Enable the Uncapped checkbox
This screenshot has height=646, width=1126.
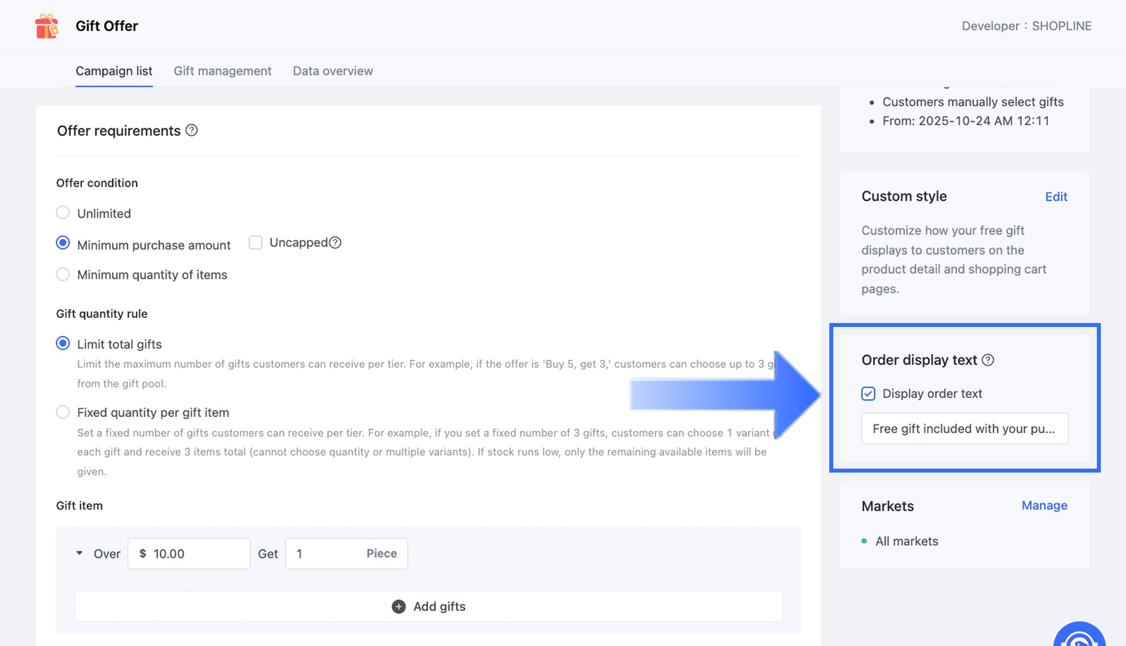[x=256, y=243]
